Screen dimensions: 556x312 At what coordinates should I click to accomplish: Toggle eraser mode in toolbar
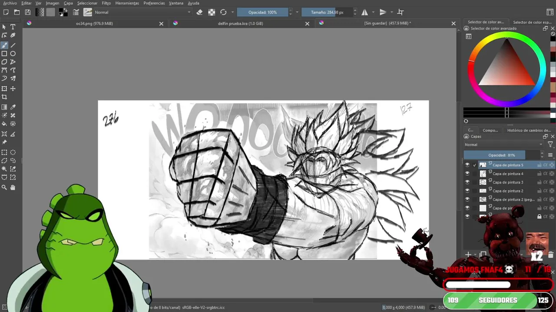click(x=199, y=12)
